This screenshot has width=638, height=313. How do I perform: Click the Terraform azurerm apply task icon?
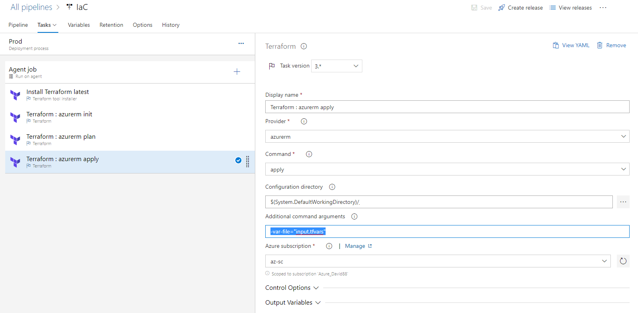(15, 162)
